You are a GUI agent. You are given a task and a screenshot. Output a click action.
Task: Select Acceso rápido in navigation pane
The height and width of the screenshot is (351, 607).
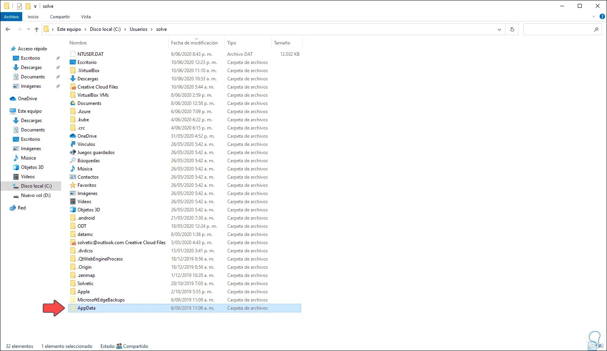(32, 49)
